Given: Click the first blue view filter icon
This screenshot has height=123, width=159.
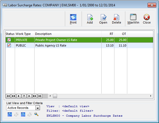Looking at the screenshot, I should (10, 114).
